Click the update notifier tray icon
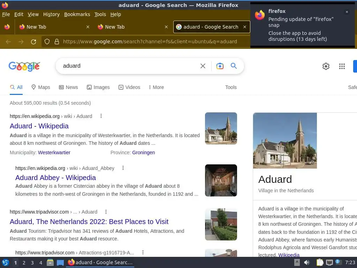The height and width of the screenshot is (268, 357). (x=338, y=262)
